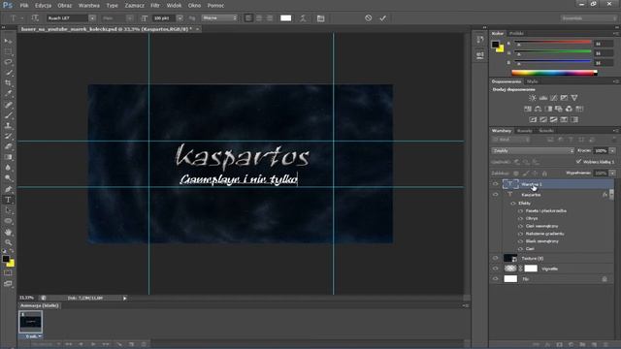Toggle the Character and Paragraph panels
This screenshot has width=621, height=349.
(x=321, y=18)
